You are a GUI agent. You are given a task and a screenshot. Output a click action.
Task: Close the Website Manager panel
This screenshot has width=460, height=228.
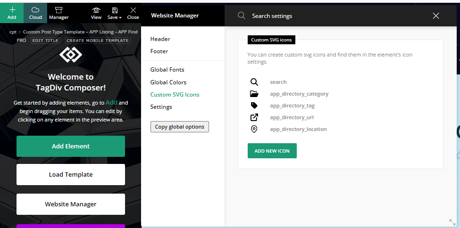(x=436, y=16)
